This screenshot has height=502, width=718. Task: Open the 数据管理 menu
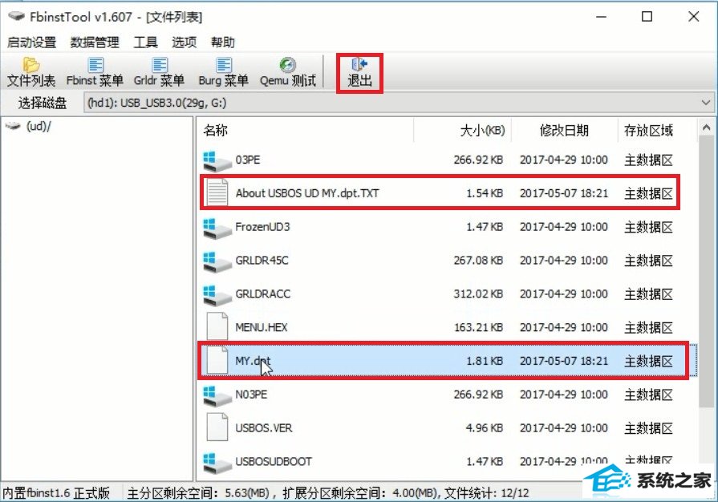pos(95,42)
